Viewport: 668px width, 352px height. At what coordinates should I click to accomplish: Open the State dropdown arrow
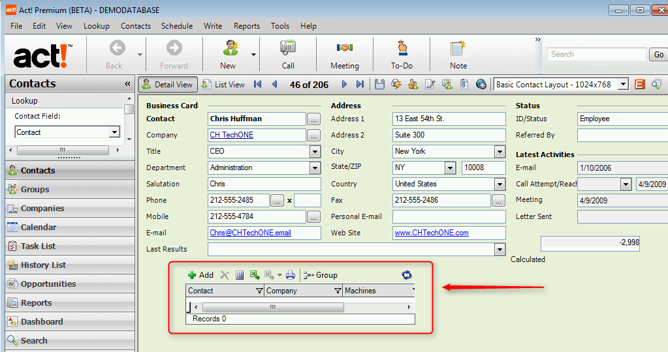[451, 168]
